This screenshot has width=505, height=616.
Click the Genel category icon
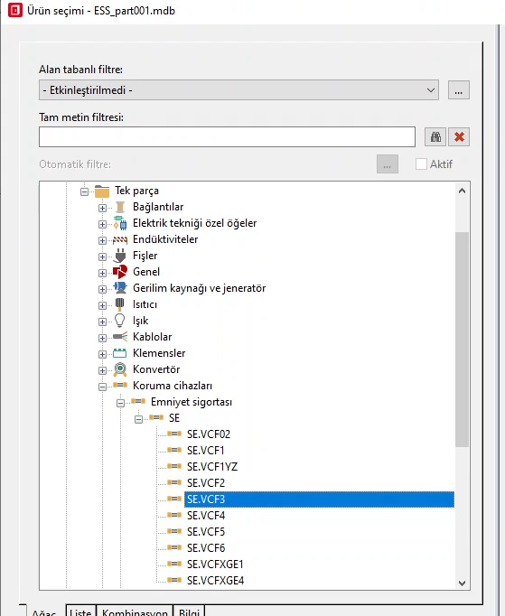click(x=120, y=272)
